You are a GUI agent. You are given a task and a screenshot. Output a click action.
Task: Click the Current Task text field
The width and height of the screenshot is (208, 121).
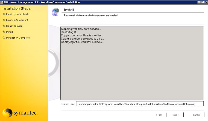(140, 104)
